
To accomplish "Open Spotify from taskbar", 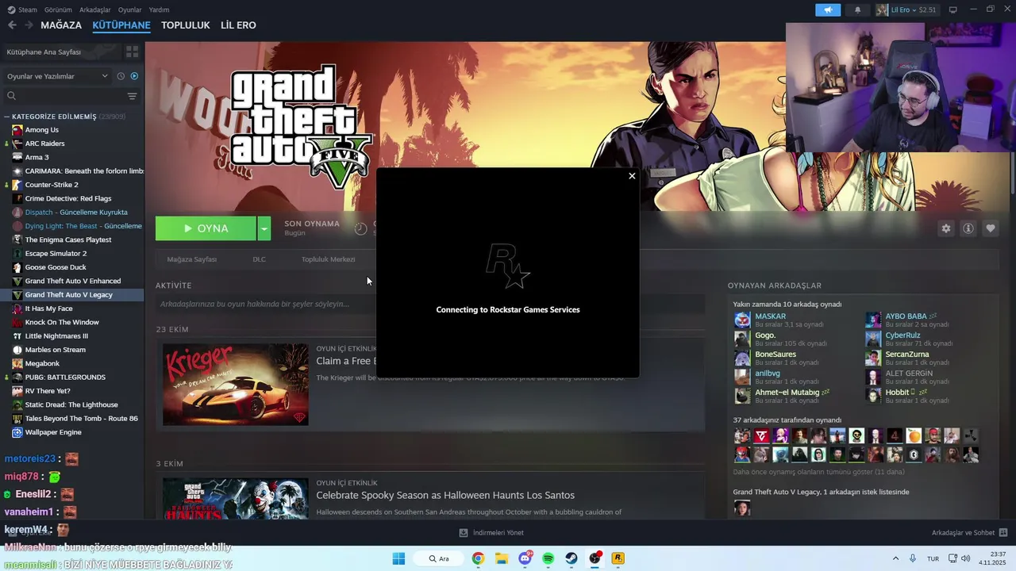I will (x=548, y=558).
